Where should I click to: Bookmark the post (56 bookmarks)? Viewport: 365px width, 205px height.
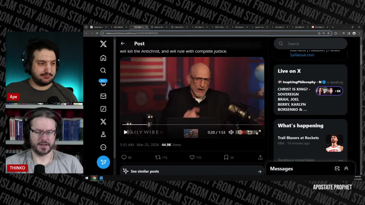(228, 157)
